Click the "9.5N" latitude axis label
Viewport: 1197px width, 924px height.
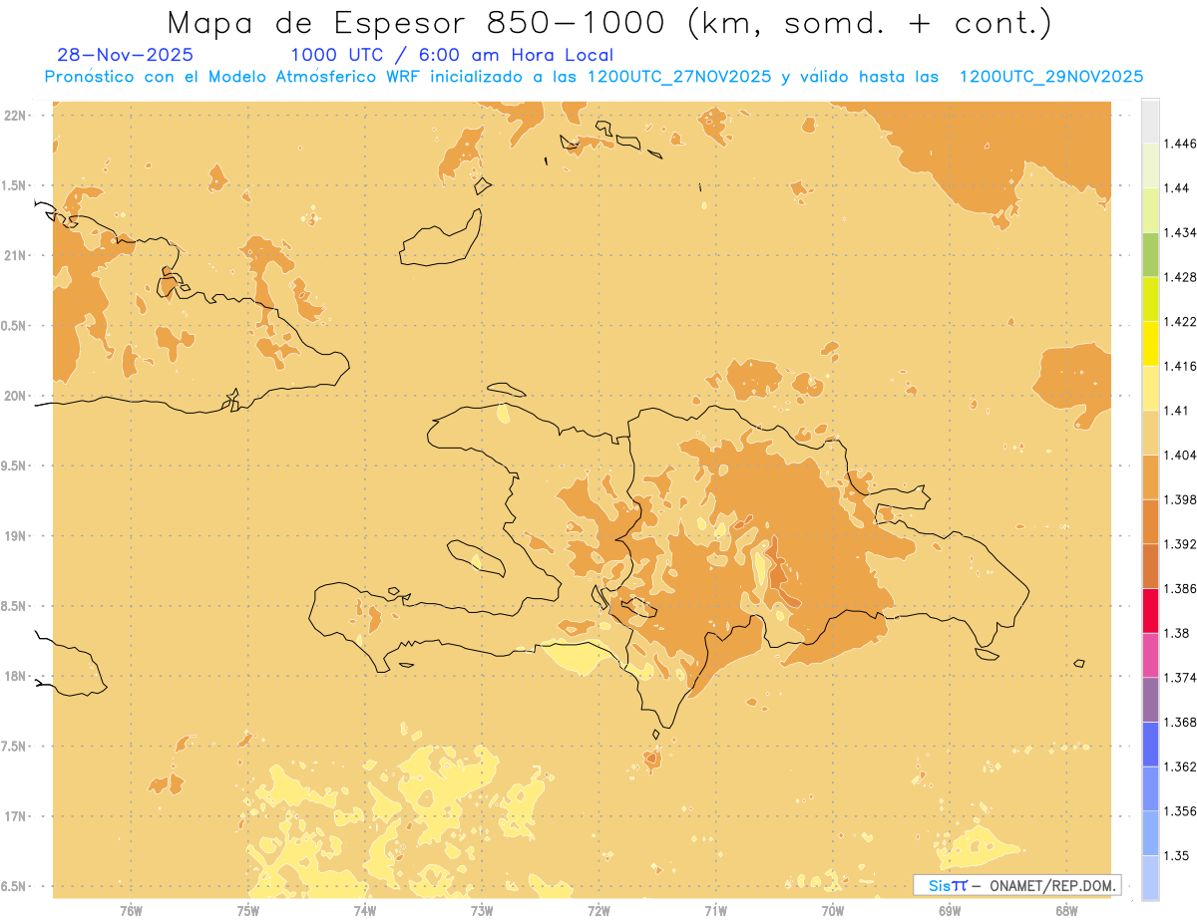tap(15, 465)
